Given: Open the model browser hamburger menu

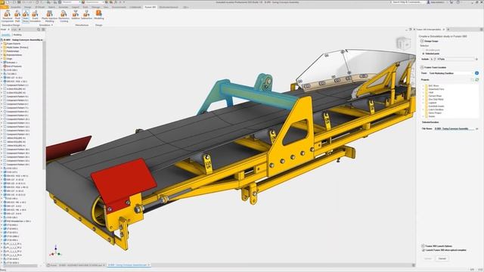Looking at the screenshot, I should click(43, 29).
